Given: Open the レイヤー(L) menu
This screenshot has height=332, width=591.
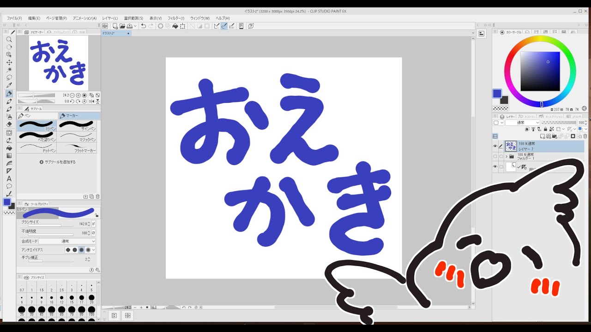Looking at the screenshot, I should pyautogui.click(x=110, y=18).
